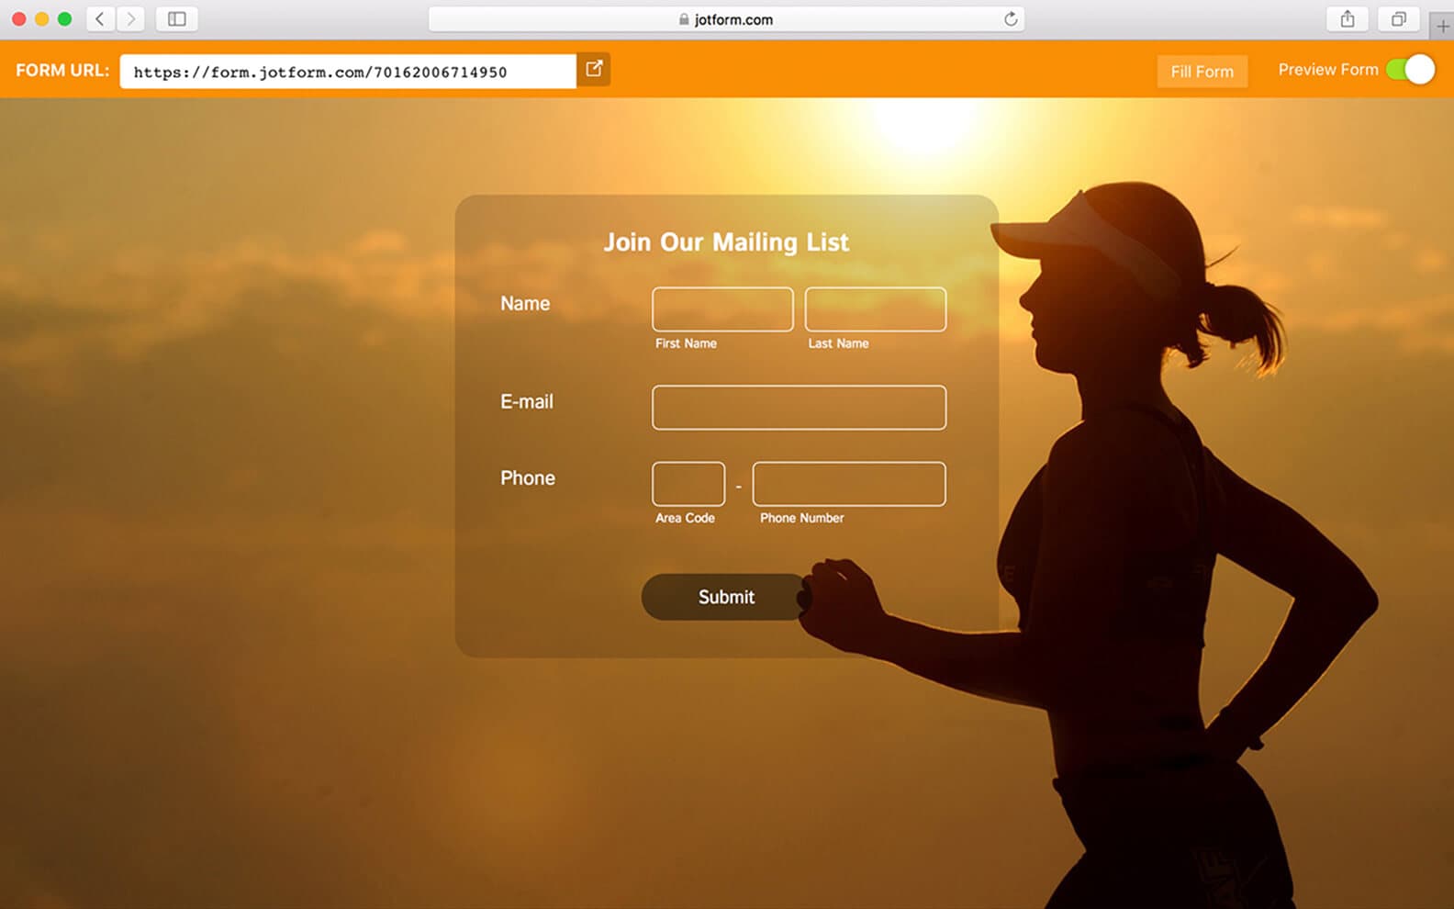Click the green fullscreen window button
Viewport: 1454px width, 909px height.
[64, 19]
